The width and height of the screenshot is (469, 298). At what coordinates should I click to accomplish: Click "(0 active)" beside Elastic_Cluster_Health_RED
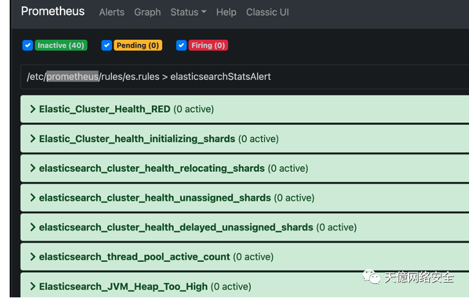(x=194, y=109)
